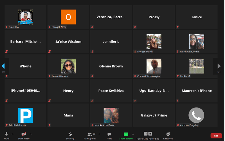The height and width of the screenshot is (141, 225).
Task: Expand video options arrow next to Start Video
Action: [x=31, y=134]
